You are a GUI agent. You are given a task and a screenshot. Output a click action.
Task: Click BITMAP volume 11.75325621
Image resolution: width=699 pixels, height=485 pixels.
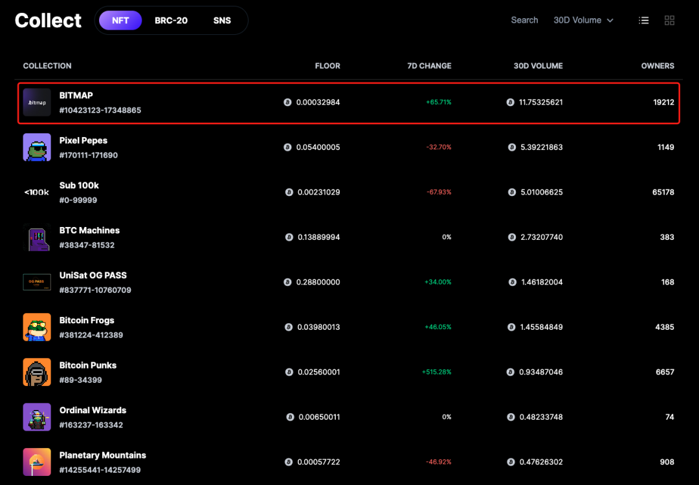pyautogui.click(x=540, y=102)
